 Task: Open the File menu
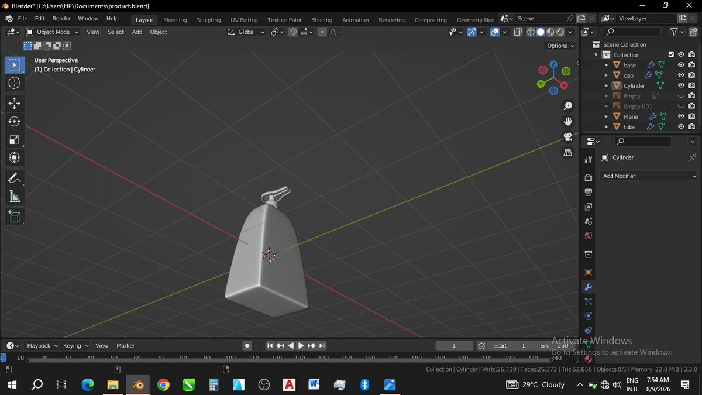(x=22, y=19)
